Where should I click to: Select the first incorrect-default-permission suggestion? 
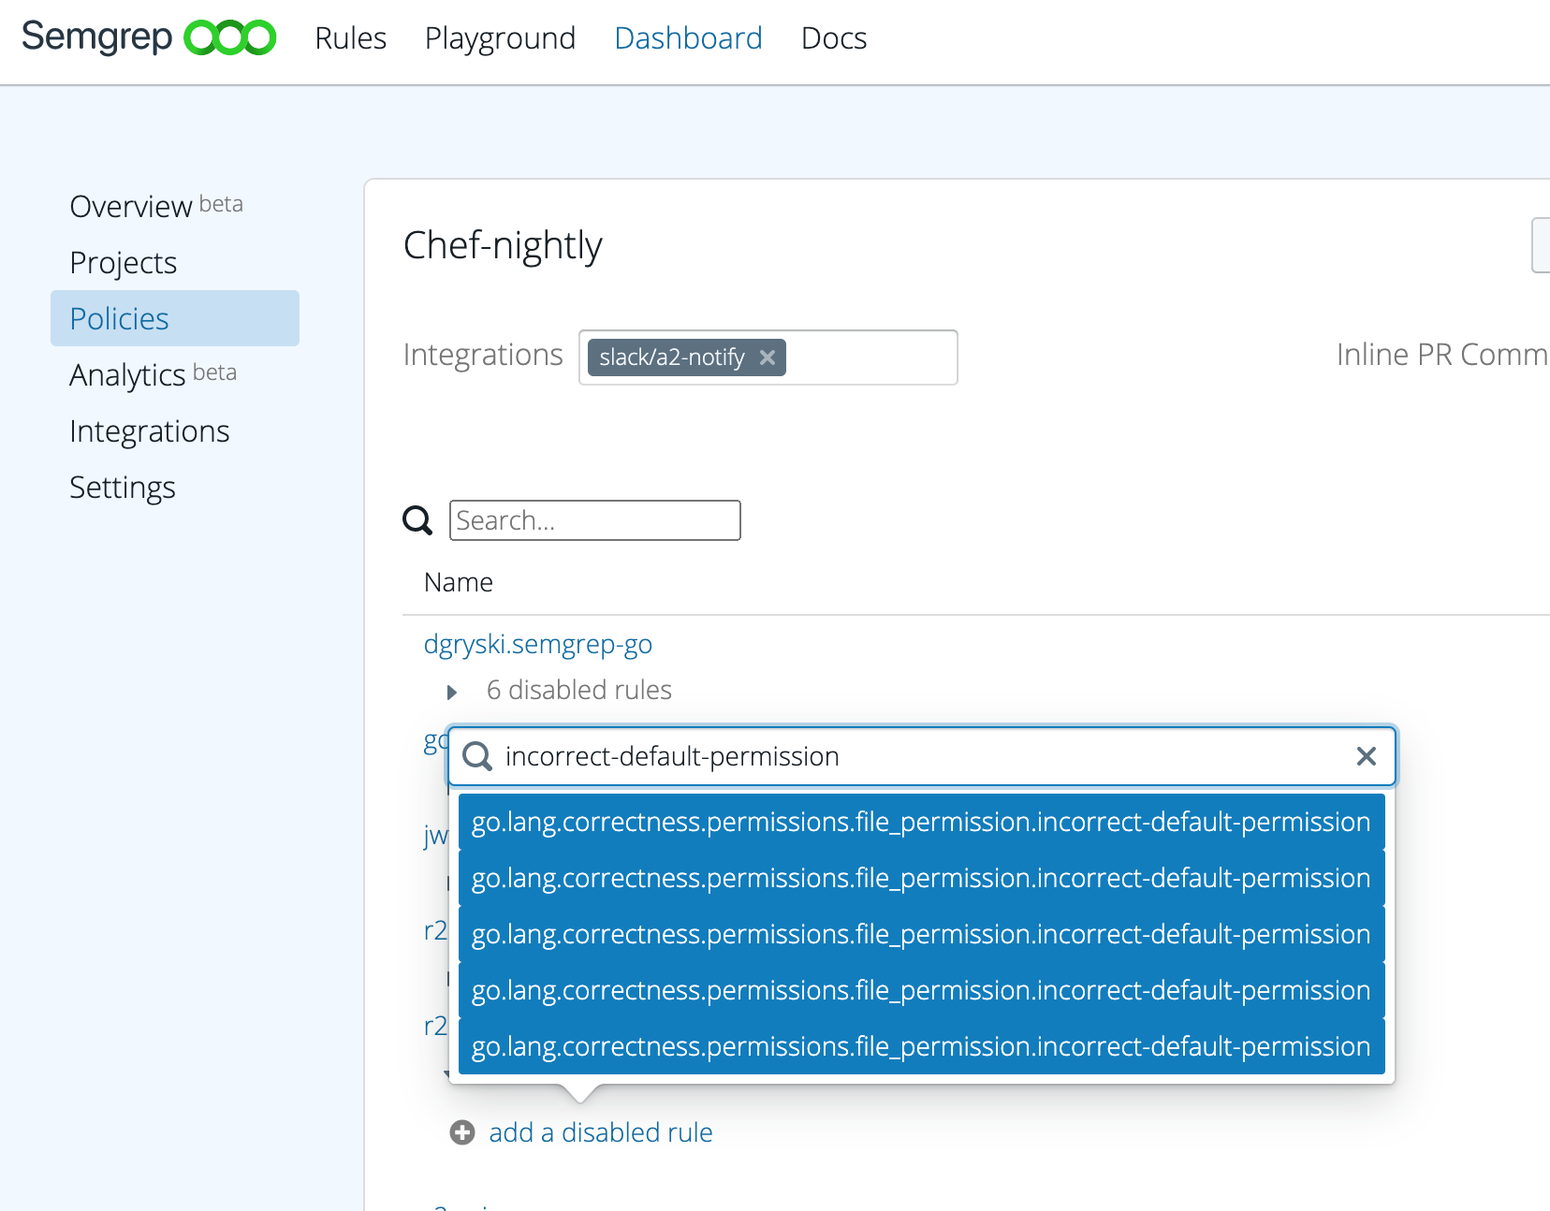click(x=920, y=822)
